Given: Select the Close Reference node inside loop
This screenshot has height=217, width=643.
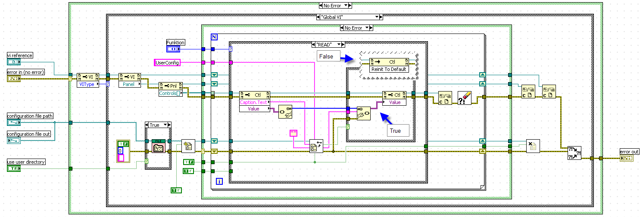Looking at the screenshot, I should [445, 98].
